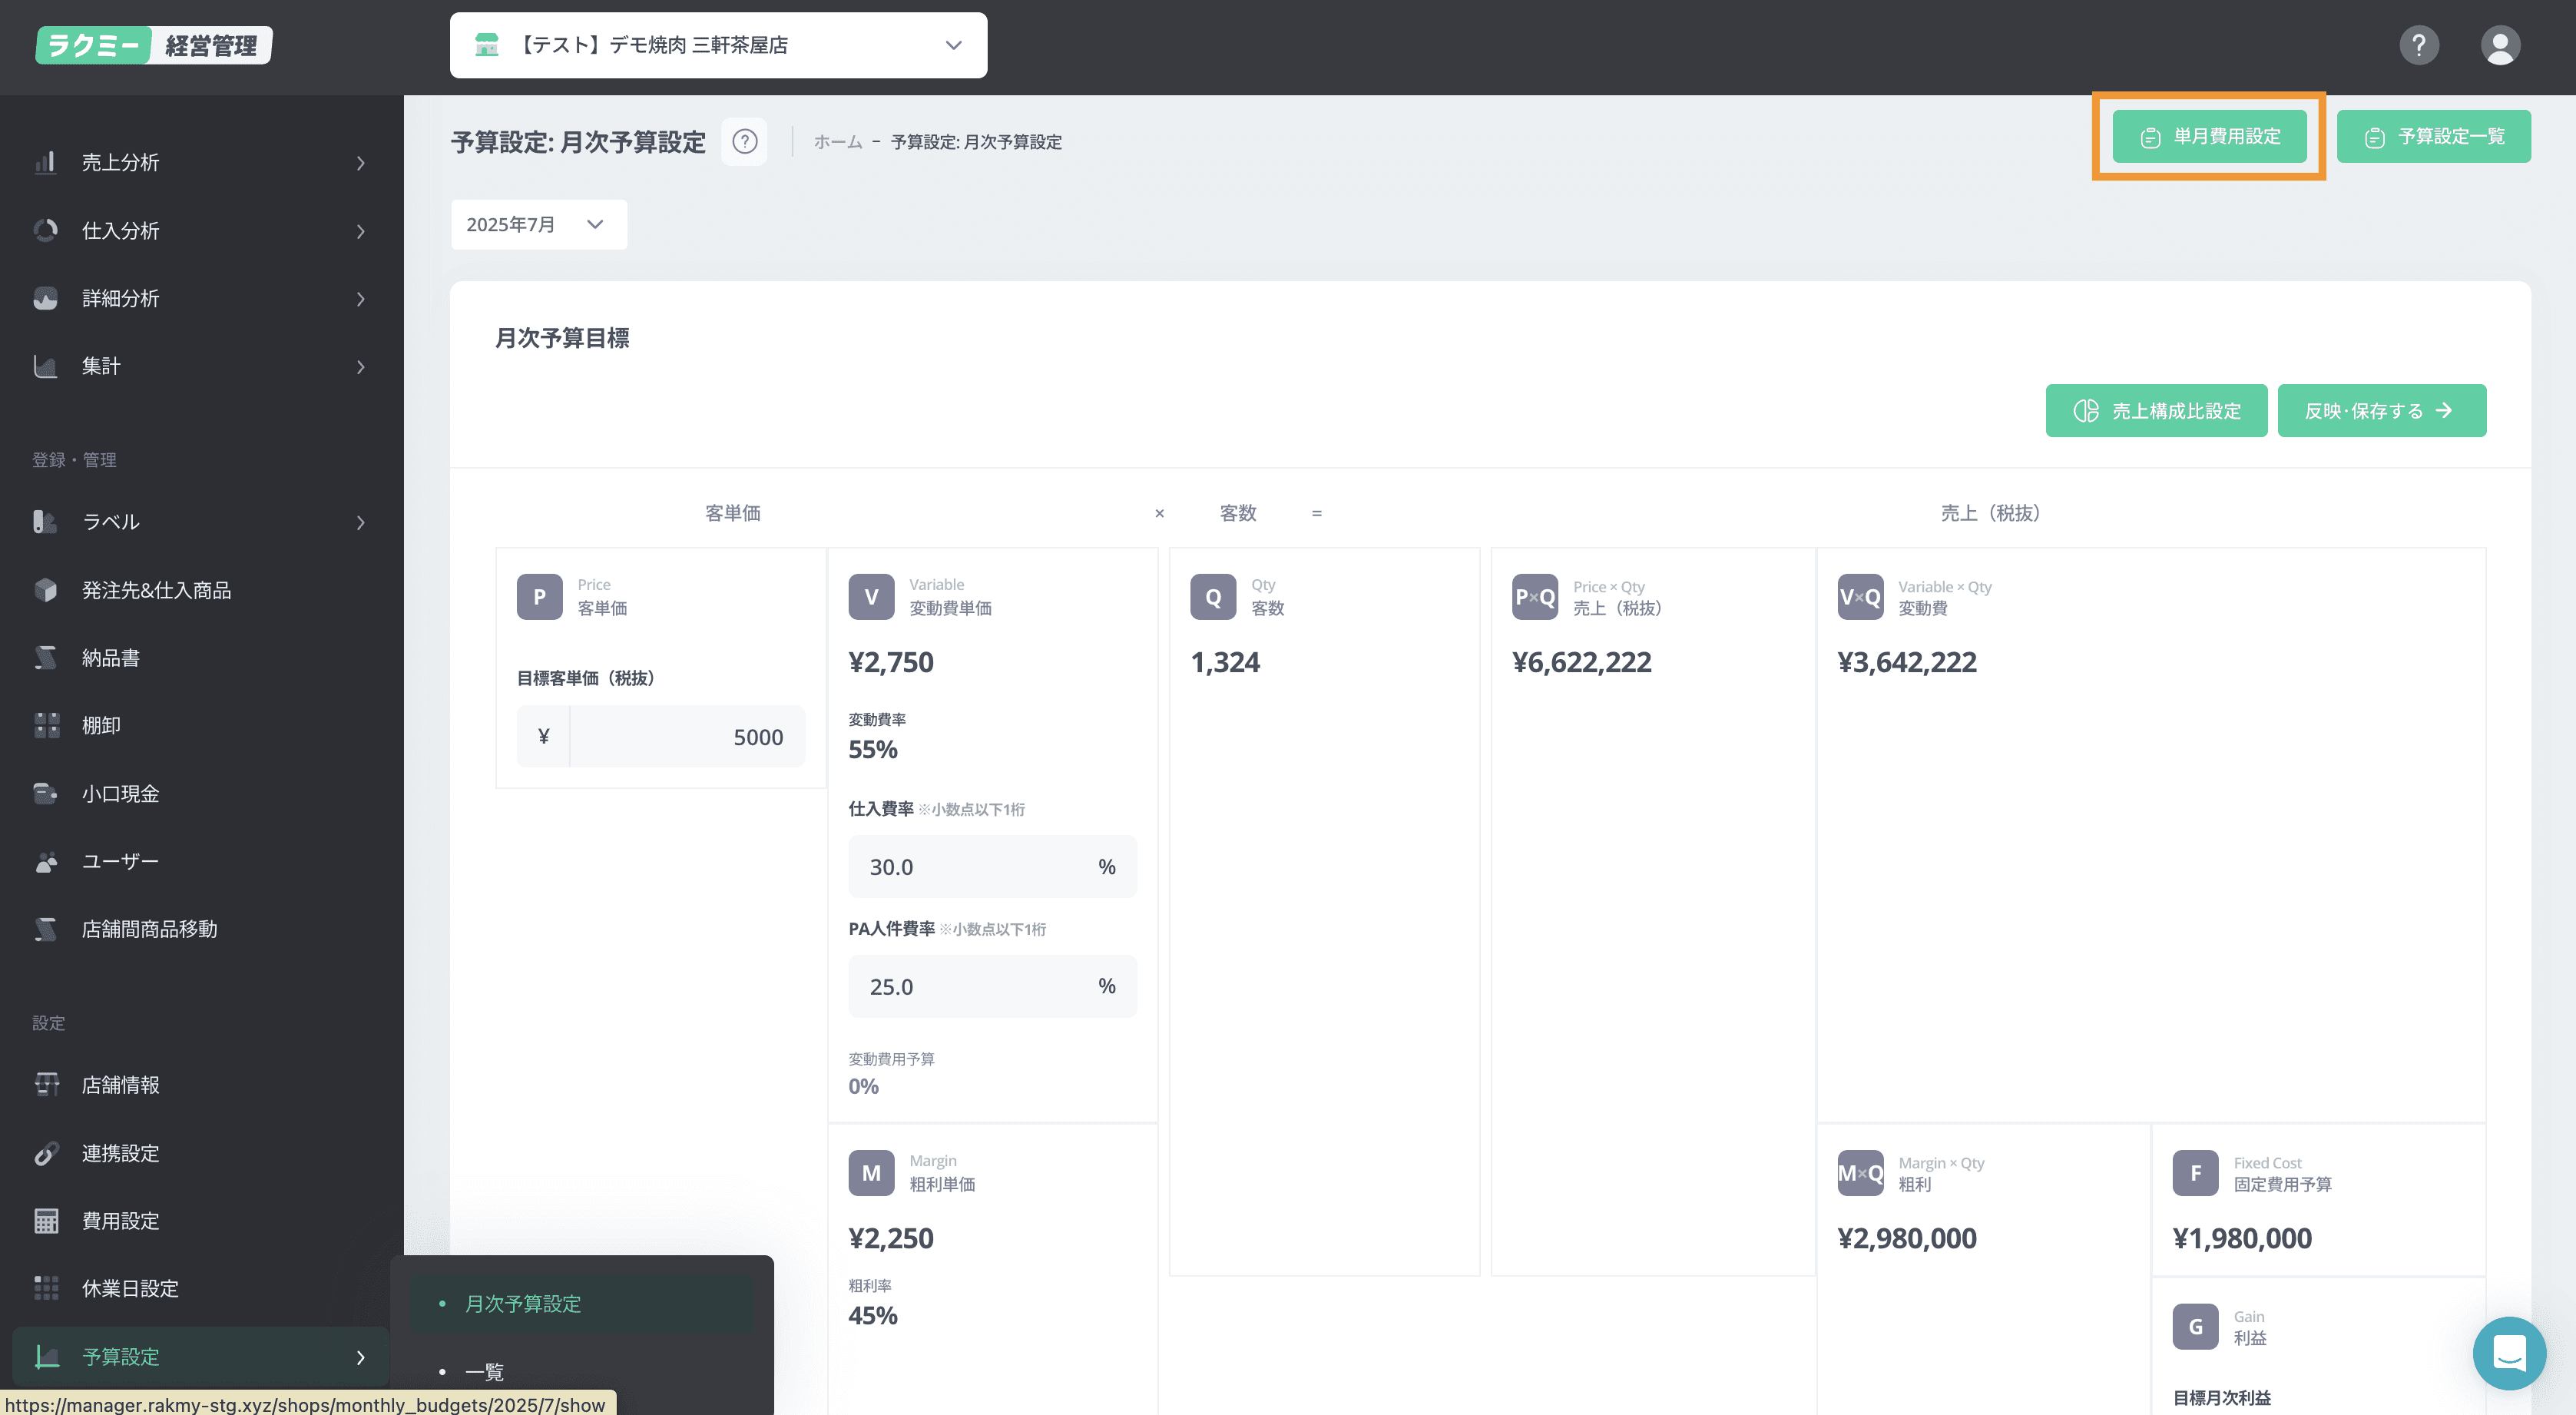Click the 棚卸 sidebar icon
Viewport: 2576px width, 1415px height.
tap(46, 725)
